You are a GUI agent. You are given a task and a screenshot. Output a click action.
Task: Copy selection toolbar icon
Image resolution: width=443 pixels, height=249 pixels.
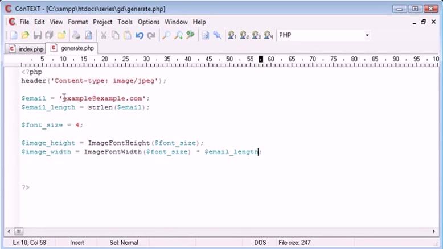(x=115, y=35)
